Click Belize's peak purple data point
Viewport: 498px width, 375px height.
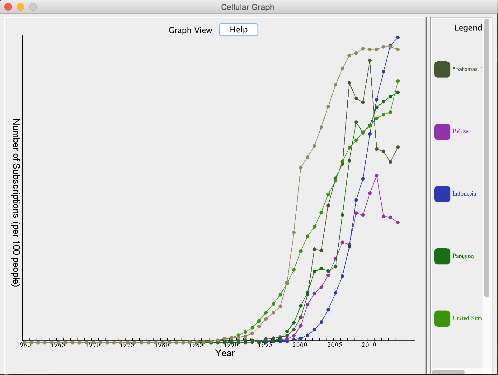377,176
